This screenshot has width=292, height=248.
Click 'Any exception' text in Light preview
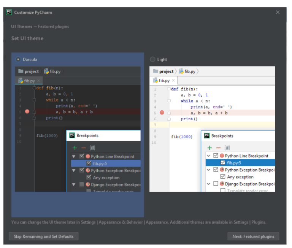(240, 177)
